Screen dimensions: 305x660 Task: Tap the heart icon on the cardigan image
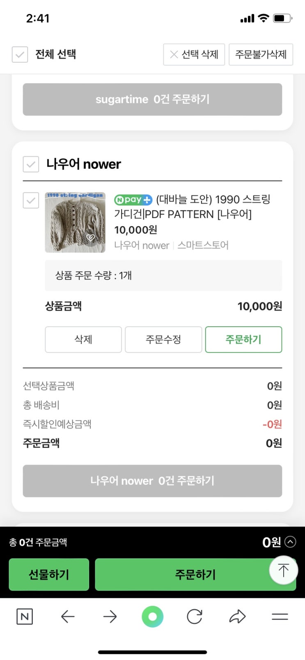click(91, 238)
